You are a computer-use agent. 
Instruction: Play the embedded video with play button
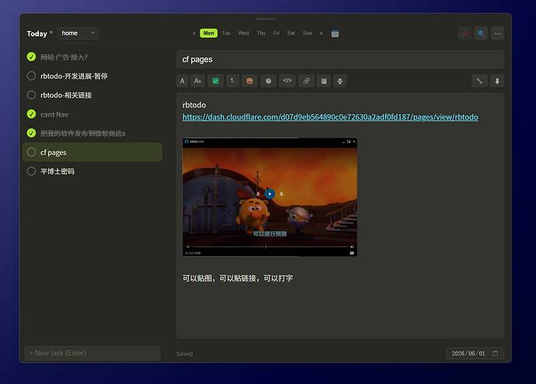click(270, 194)
